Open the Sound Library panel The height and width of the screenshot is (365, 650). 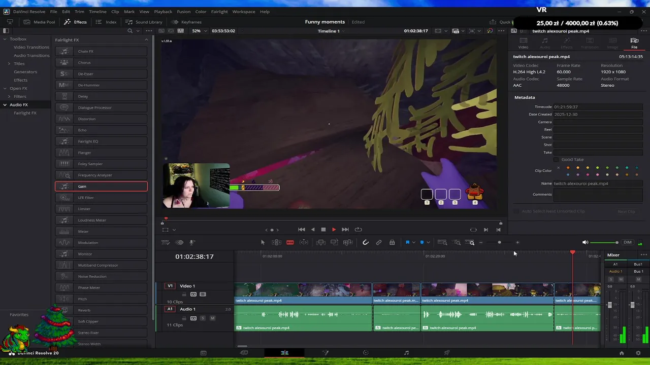click(x=144, y=22)
